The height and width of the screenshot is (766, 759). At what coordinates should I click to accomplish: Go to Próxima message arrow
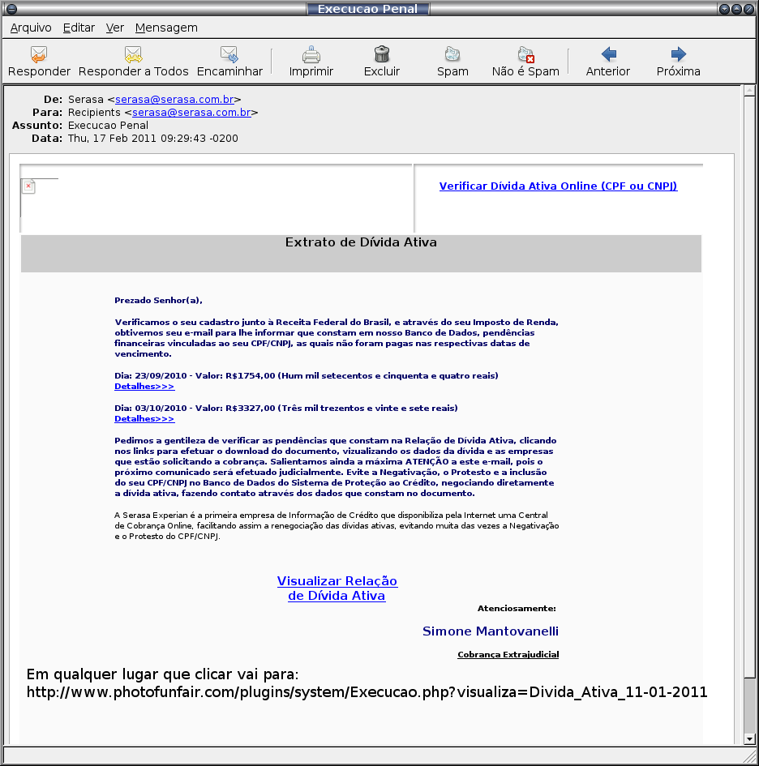point(679,54)
